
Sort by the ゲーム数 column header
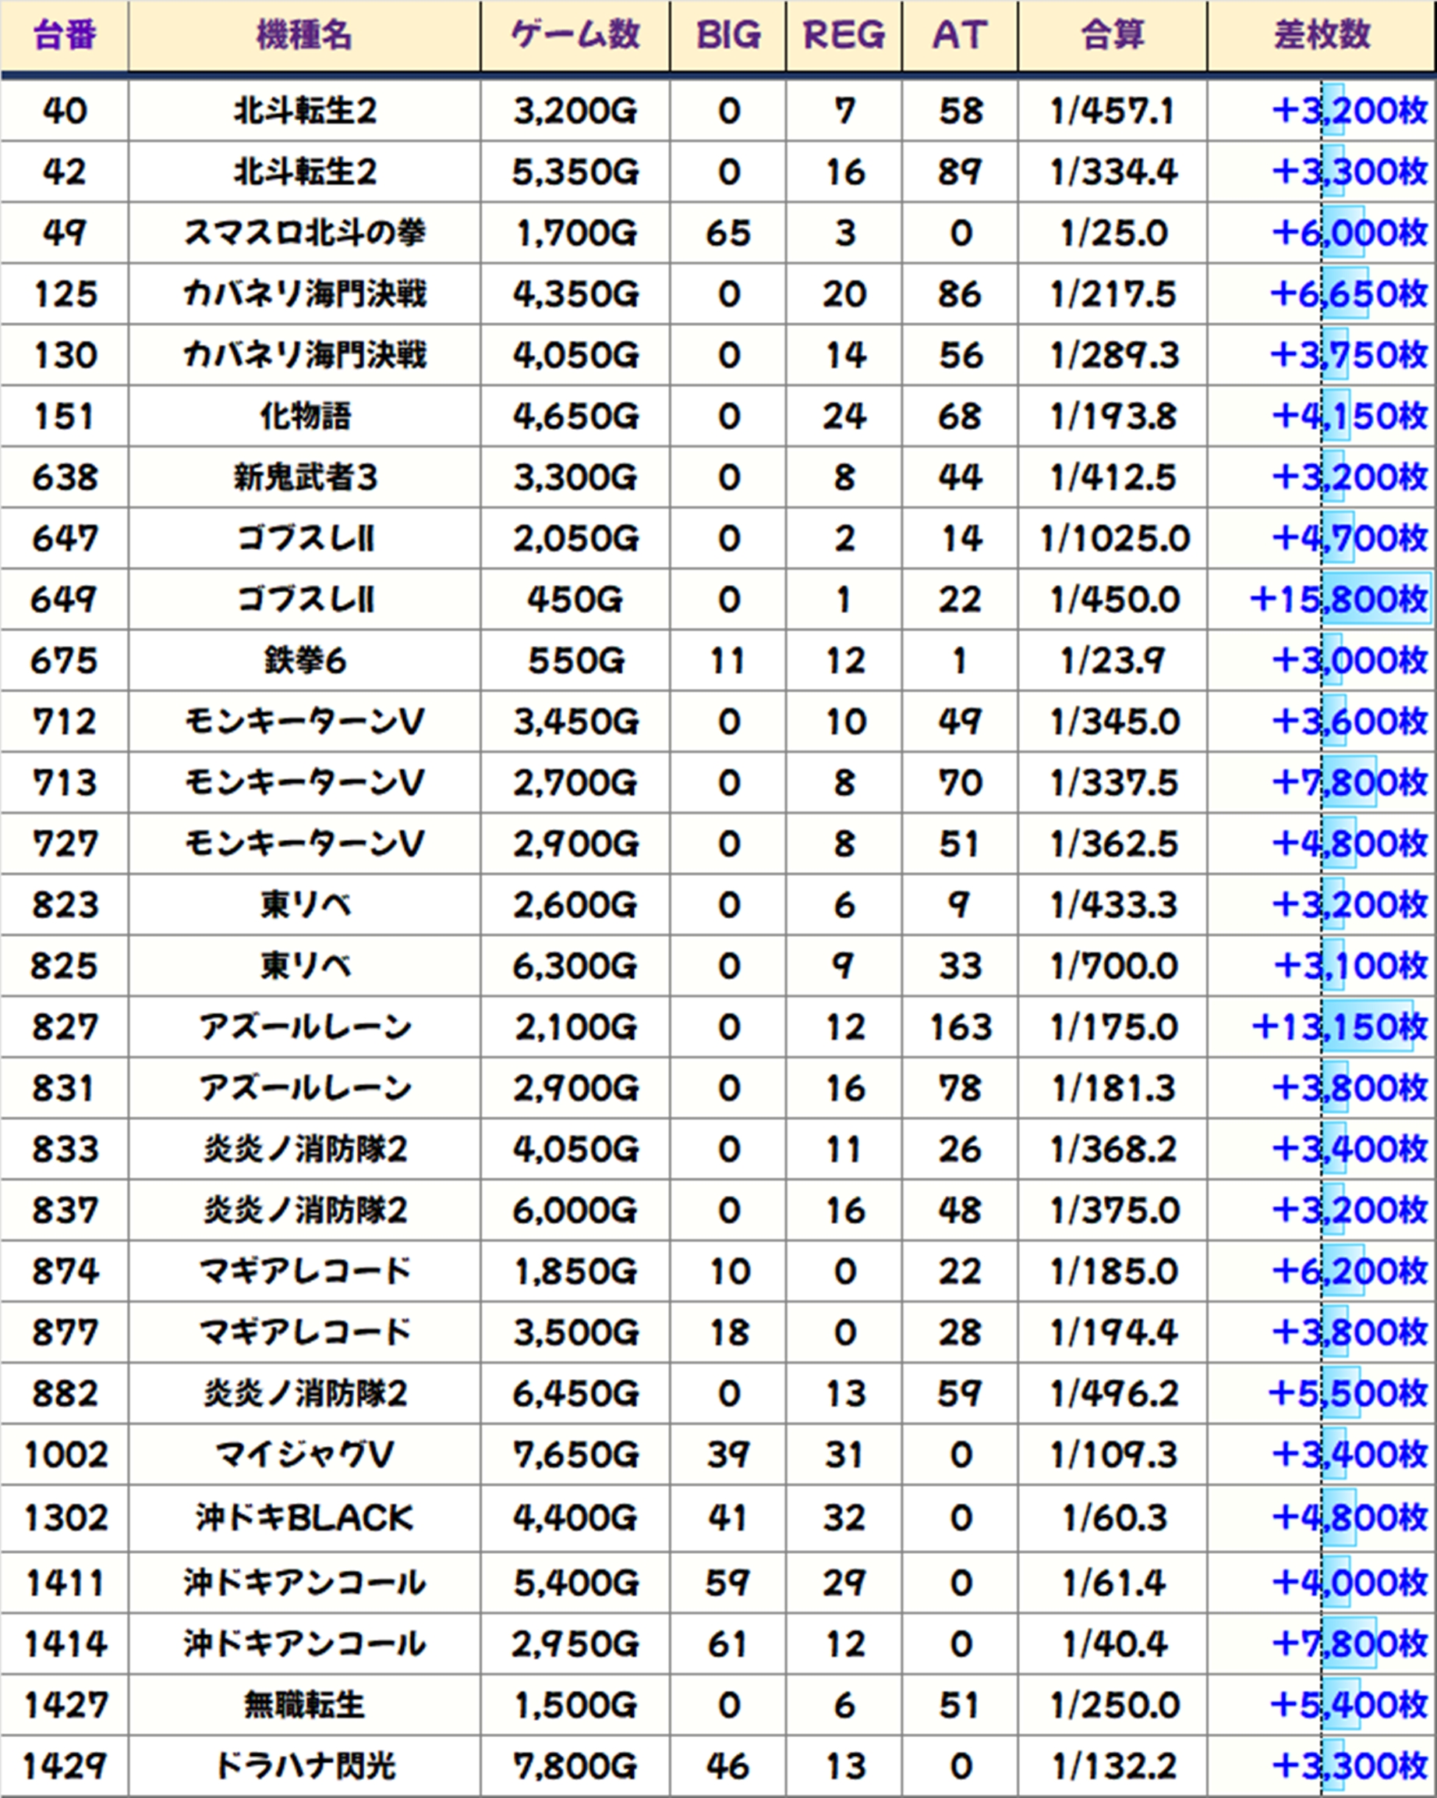tap(575, 36)
